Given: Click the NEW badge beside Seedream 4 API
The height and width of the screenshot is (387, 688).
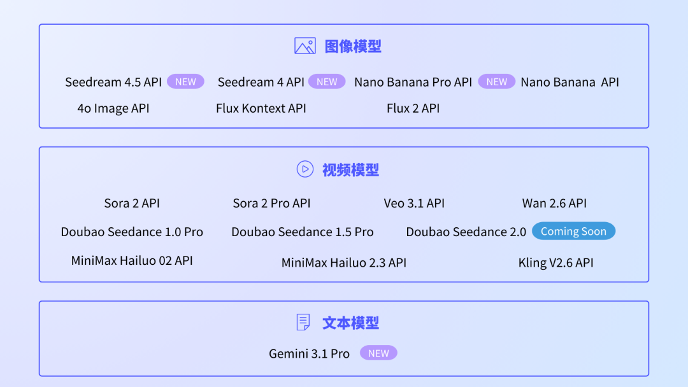Looking at the screenshot, I should 327,81.
